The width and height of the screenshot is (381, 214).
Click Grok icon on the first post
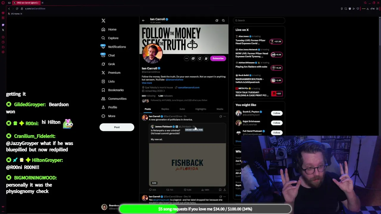221,117
